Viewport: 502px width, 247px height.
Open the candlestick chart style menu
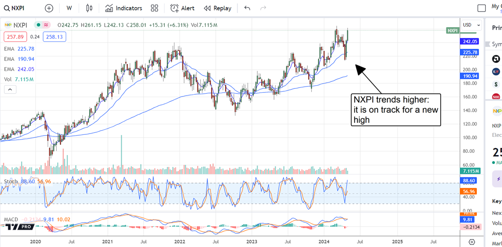(x=89, y=8)
